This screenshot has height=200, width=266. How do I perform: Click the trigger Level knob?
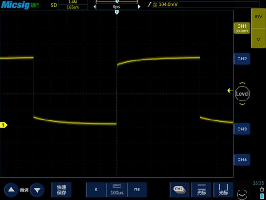(x=242, y=94)
